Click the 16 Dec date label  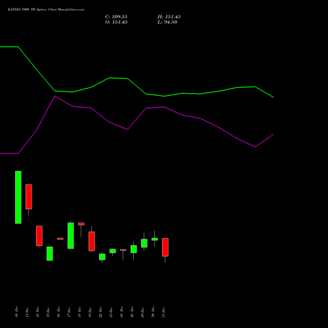pyautogui.click(x=59, y=312)
